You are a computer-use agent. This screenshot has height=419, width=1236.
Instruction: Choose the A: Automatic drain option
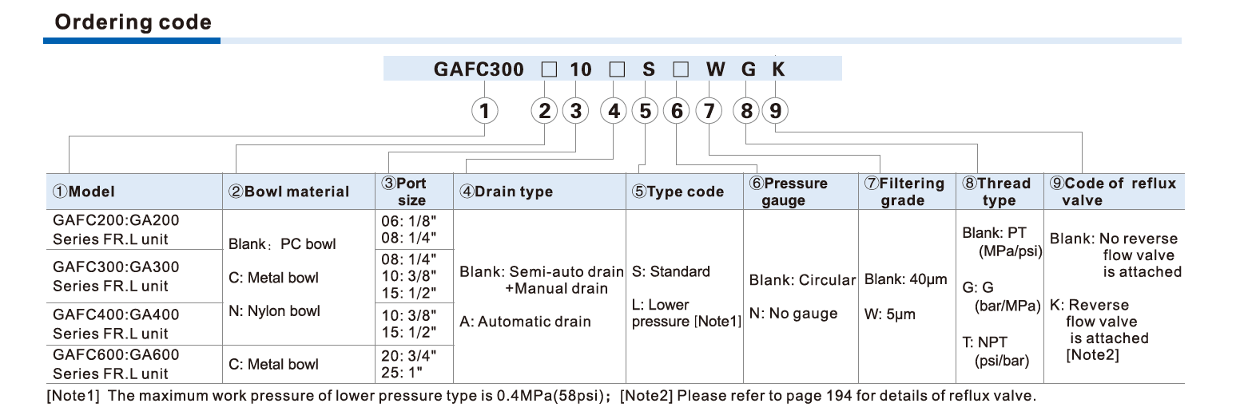[x=526, y=322]
